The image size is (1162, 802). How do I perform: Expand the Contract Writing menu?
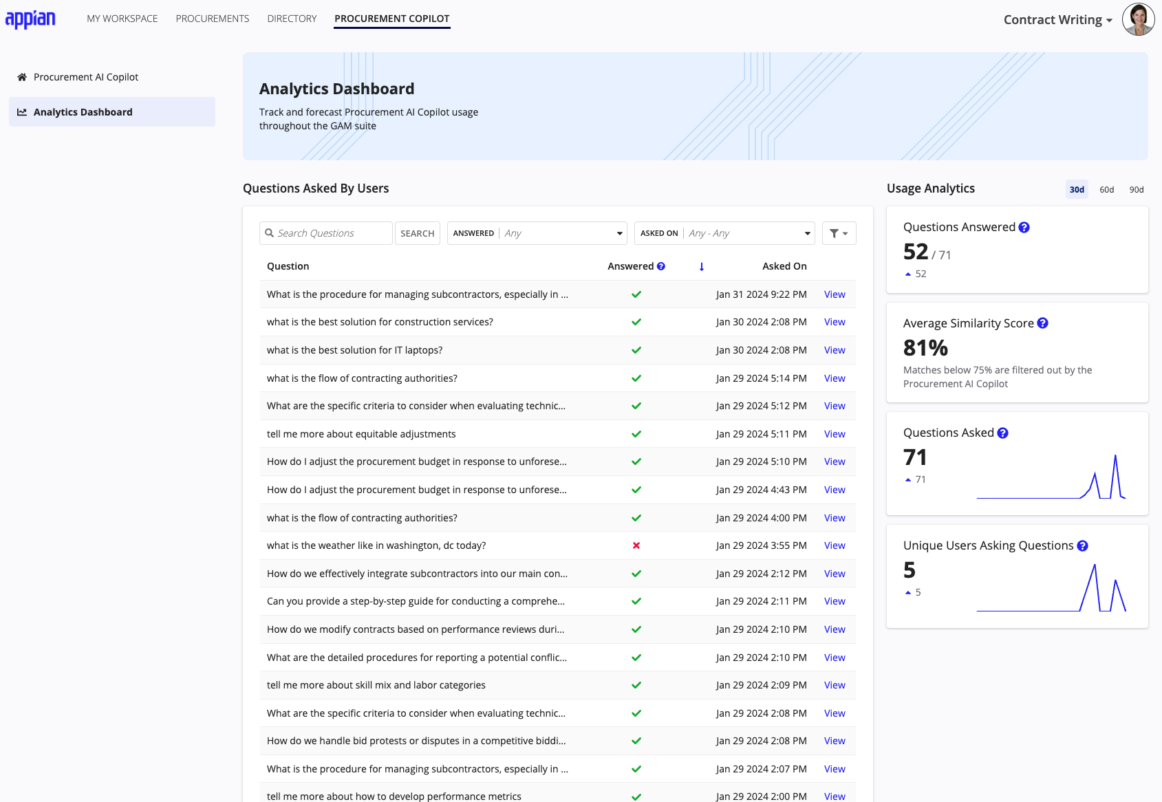click(1058, 20)
